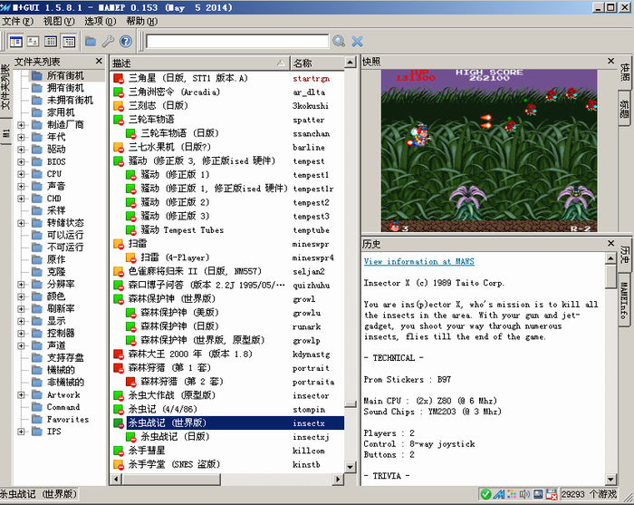This screenshot has width=634, height=505.
Task: Expand the 制造厂商 folder node
Action: [21, 125]
